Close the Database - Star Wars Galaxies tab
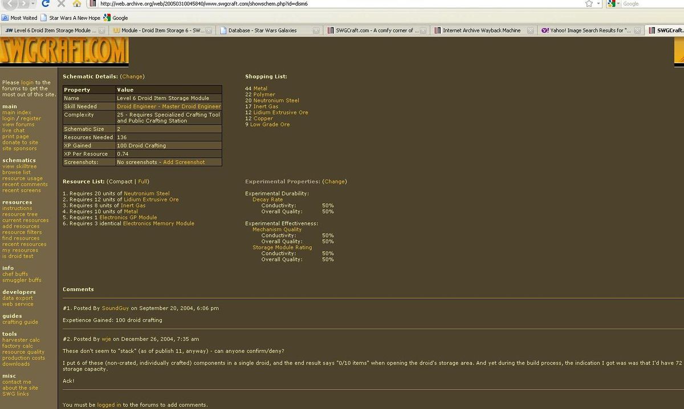684x409 pixels. point(316,30)
